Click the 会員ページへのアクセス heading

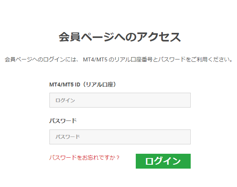tap(119, 37)
